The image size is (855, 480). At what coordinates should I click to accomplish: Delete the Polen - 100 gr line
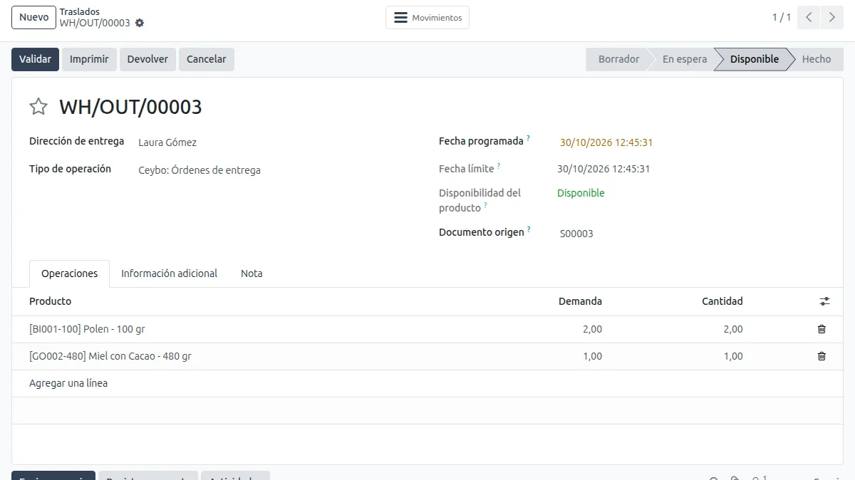coord(822,329)
